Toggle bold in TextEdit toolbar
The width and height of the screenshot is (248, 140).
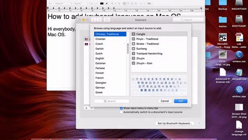coord(112,3)
